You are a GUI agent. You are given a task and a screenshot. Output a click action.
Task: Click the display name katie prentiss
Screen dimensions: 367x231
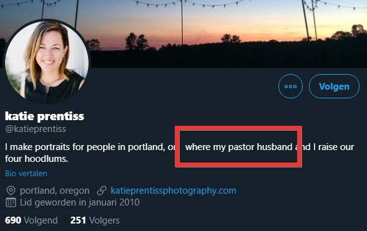coord(44,116)
